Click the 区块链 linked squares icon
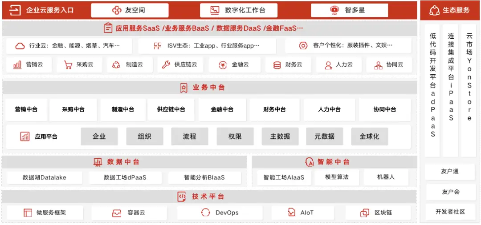 [365, 213]
